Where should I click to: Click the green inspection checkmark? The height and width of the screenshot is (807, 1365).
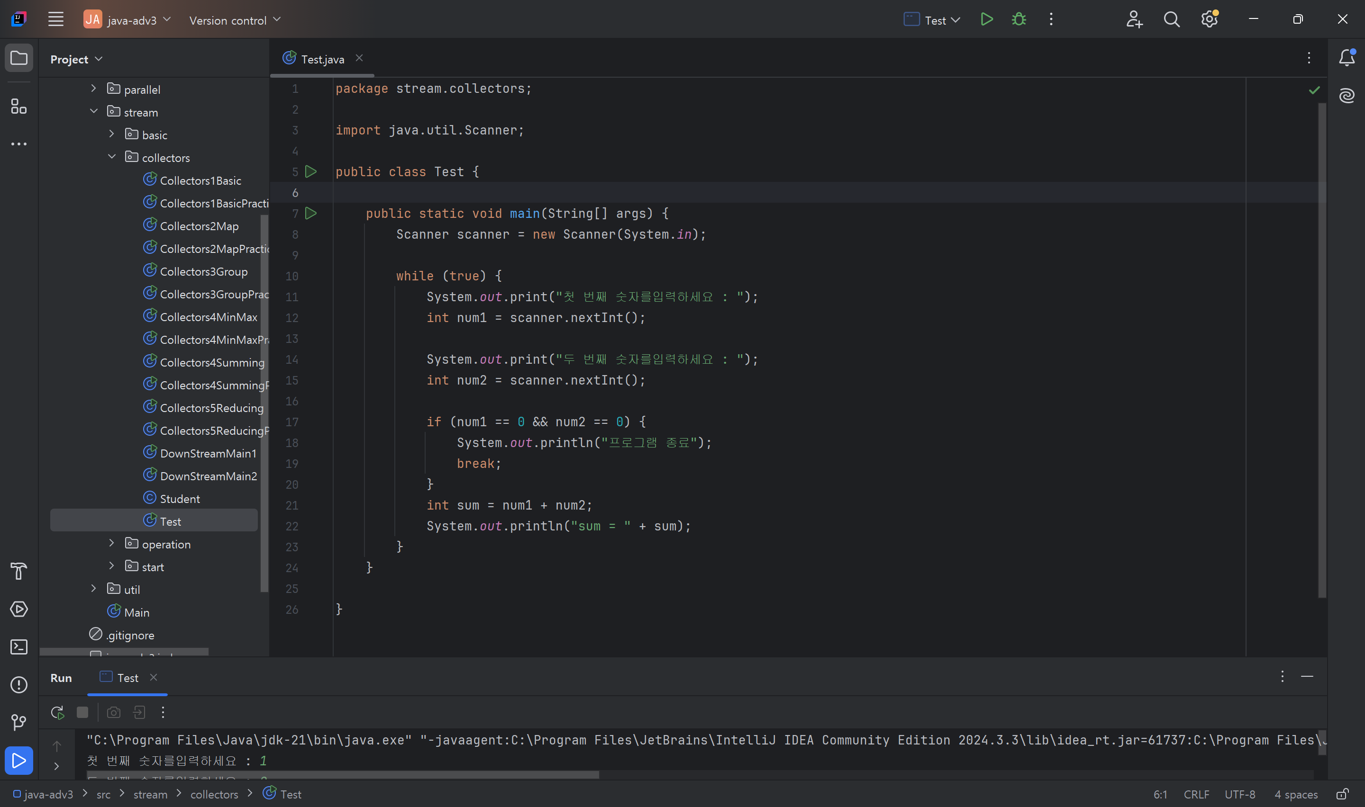click(x=1314, y=90)
